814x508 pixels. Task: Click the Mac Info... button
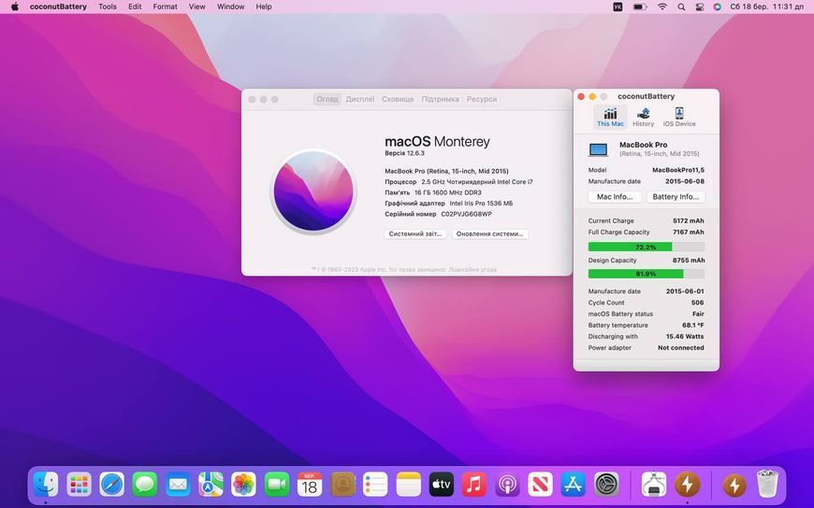(615, 197)
